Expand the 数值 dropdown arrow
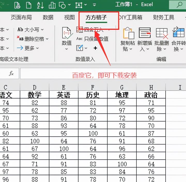The height and width of the screenshot is (182, 186). click(67, 49)
